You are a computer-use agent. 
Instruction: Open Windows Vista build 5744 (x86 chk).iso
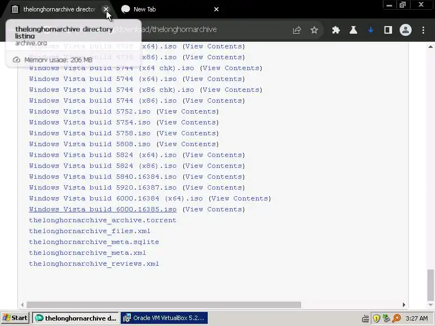(111, 90)
